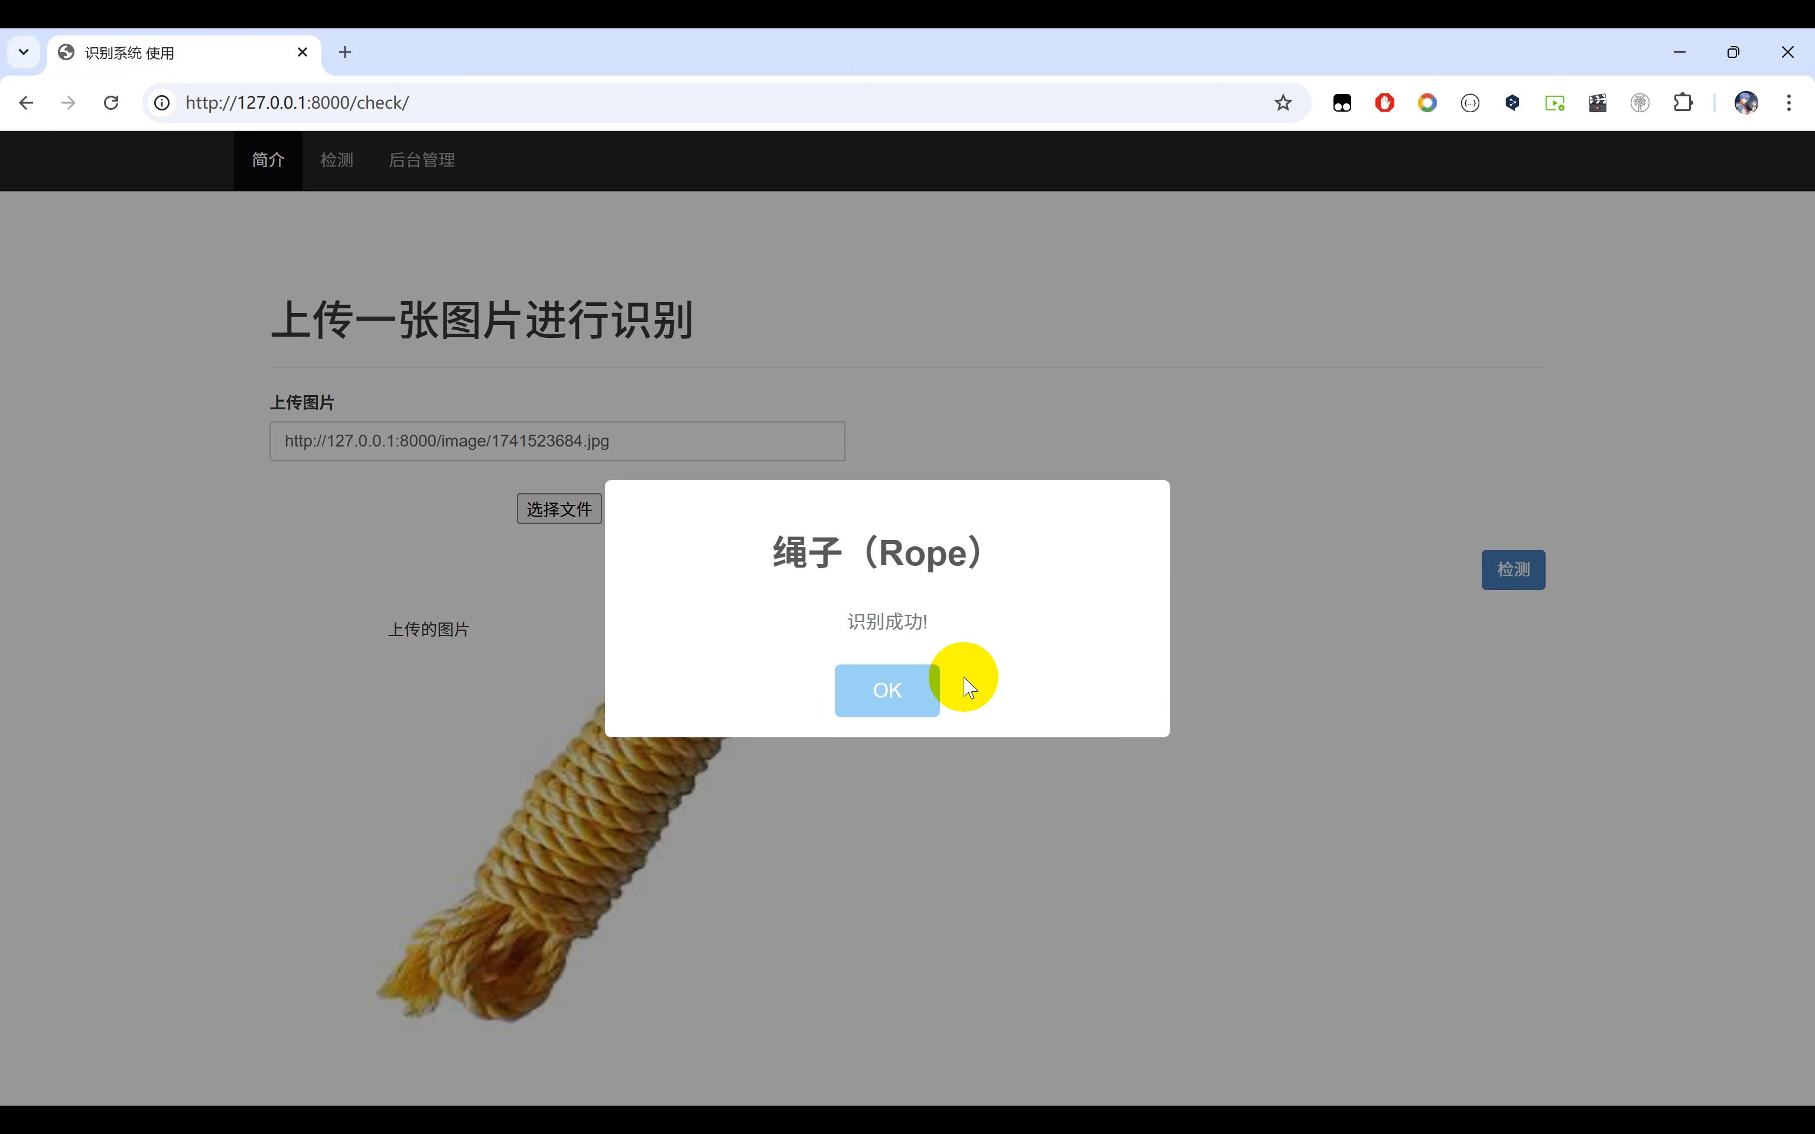Screen dimensions: 1815x1134
Task: Open a new browser tab
Action: (x=345, y=53)
